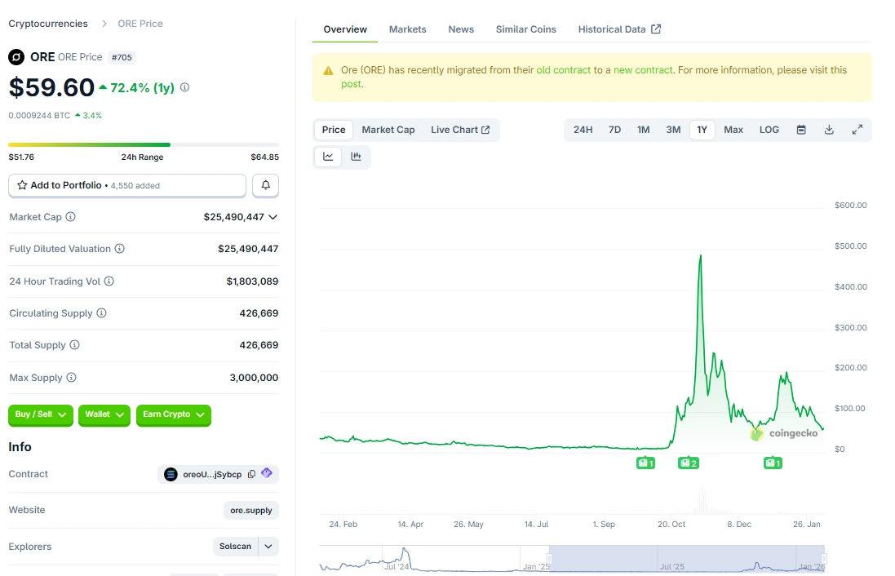Open the Buy / Sell dropdown
Viewport: 895px width, 576px height.
(40, 415)
